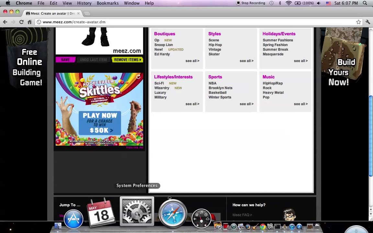Launch Terminal from the Dock
The height and width of the screenshot is (233, 373).
[x=277, y=226]
